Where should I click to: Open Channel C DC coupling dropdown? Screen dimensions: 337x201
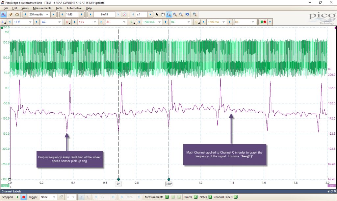point(189,22)
